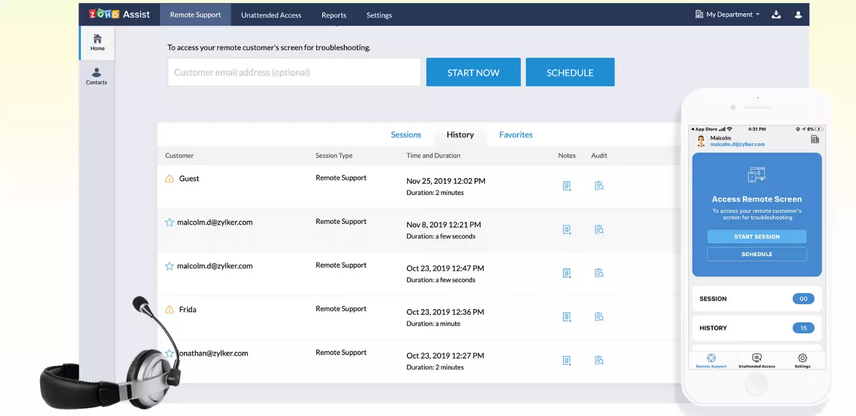The width and height of the screenshot is (856, 416).
Task: Open the Home sidebar icon
Action: point(97,42)
